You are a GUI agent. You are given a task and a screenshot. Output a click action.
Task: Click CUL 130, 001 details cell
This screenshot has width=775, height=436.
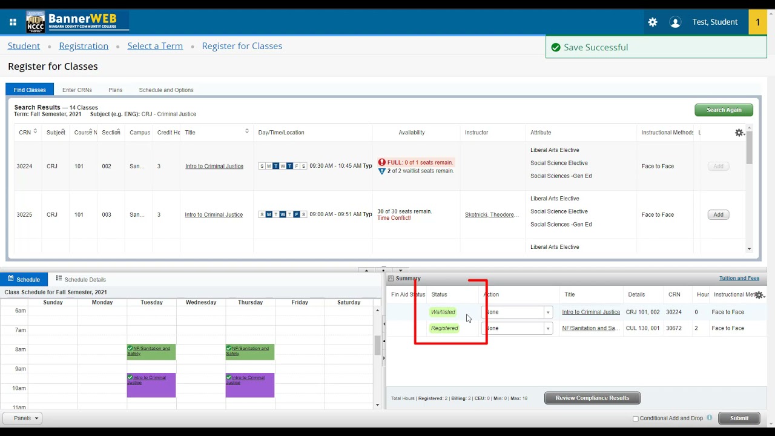coord(643,328)
